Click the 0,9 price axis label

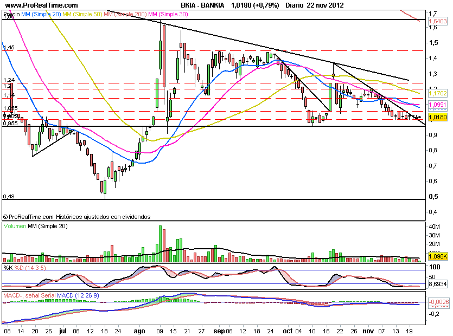point(433,135)
